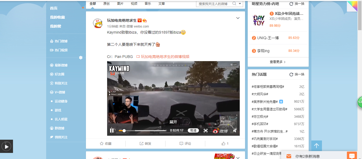This screenshot has height=159, width=362.
Task: Open 我的赞 in sidebar
Action: point(55,26)
